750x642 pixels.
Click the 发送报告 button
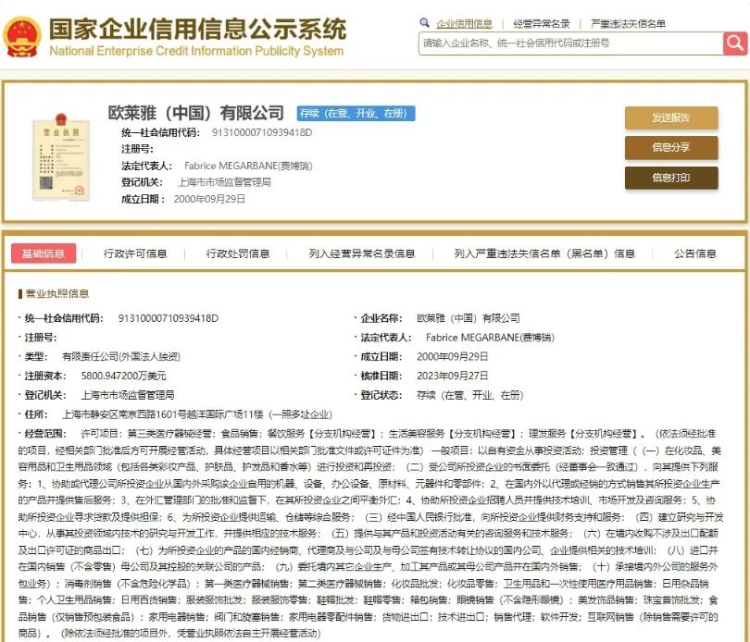671,117
